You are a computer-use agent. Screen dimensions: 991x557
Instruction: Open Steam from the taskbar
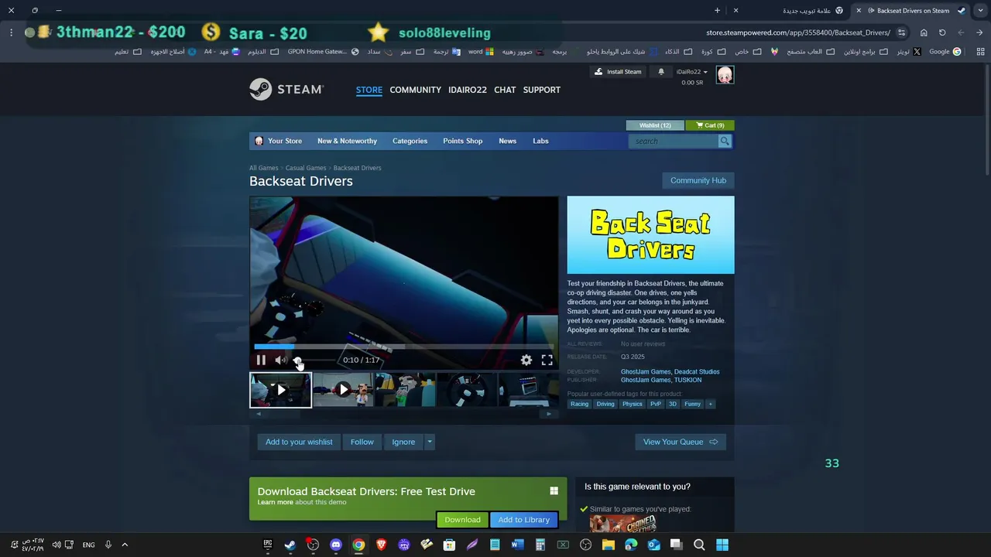pos(290,545)
